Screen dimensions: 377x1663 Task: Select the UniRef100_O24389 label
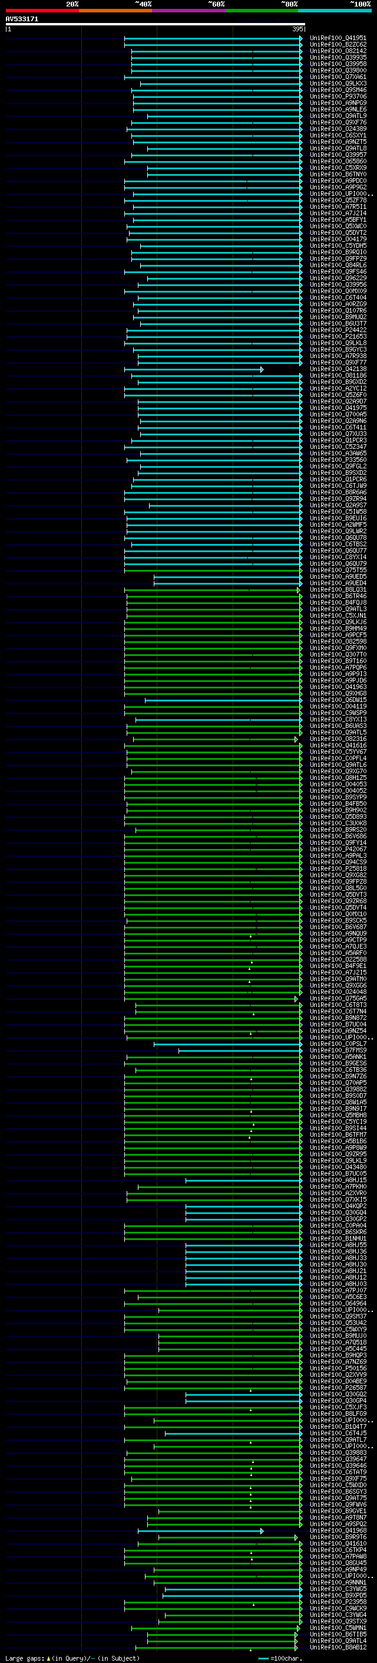coord(338,129)
